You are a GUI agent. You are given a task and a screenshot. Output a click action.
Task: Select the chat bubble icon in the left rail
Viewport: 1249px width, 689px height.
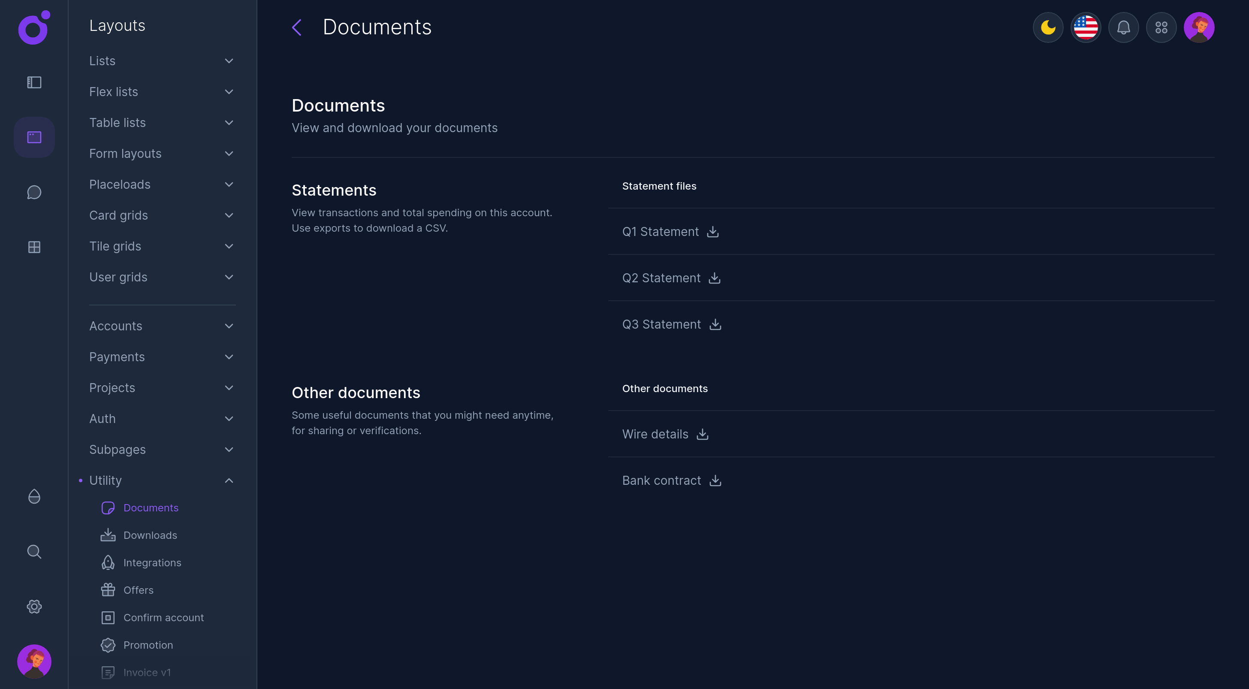pos(34,192)
